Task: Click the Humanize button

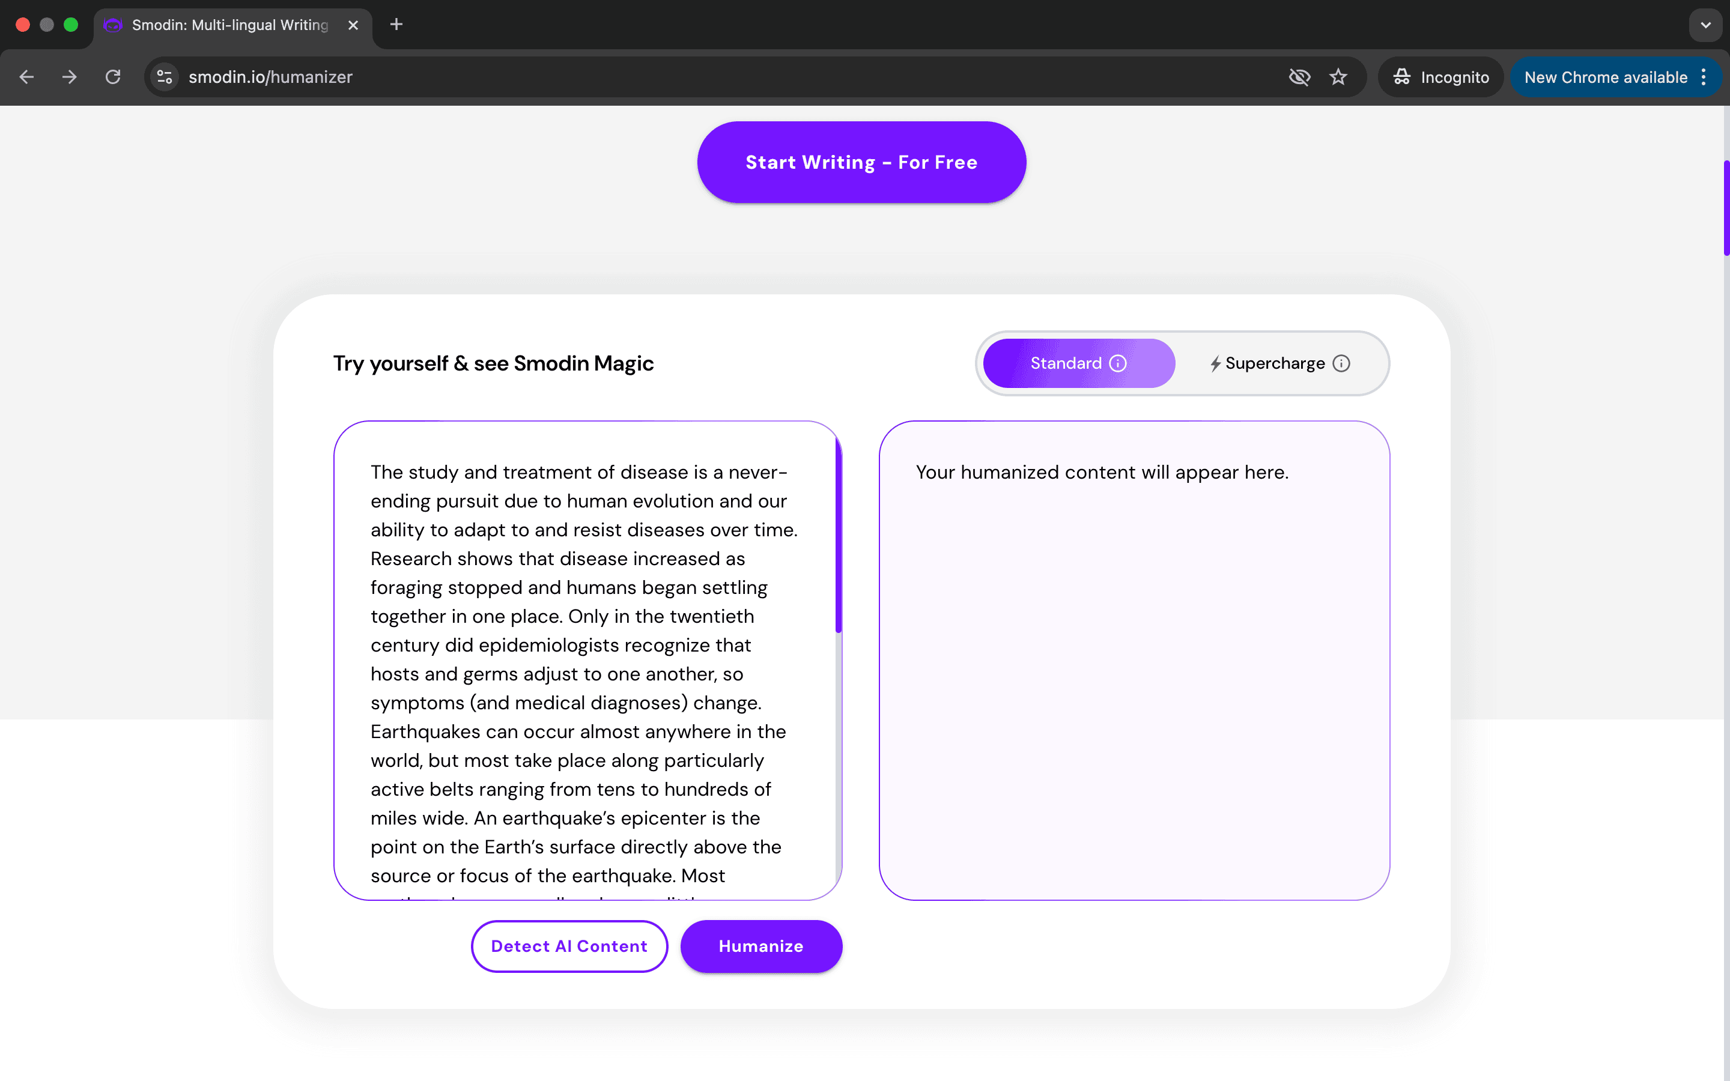Action: [x=760, y=946]
